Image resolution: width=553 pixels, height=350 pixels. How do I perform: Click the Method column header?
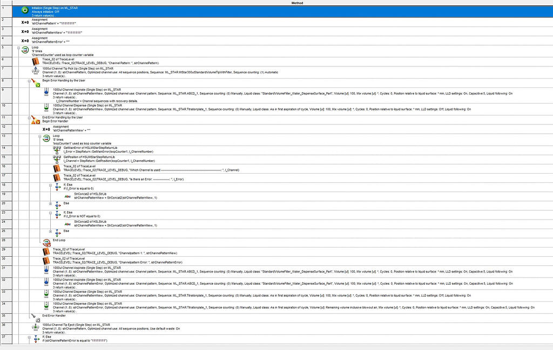pyautogui.click(x=297, y=3)
